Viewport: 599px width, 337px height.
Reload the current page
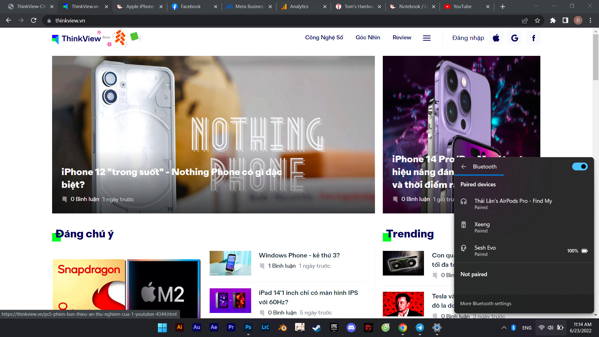pyautogui.click(x=34, y=20)
